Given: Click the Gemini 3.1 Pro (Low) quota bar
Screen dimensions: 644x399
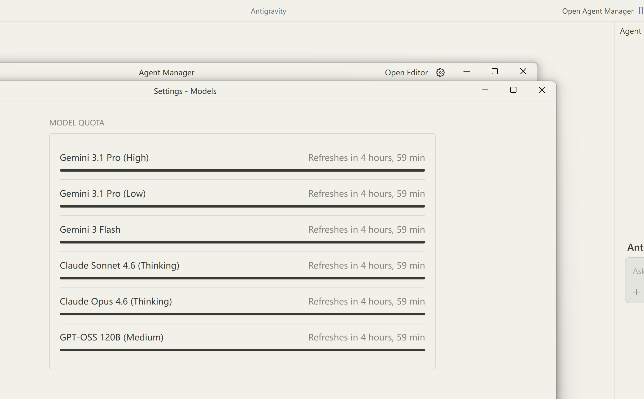Looking at the screenshot, I should click(242, 206).
